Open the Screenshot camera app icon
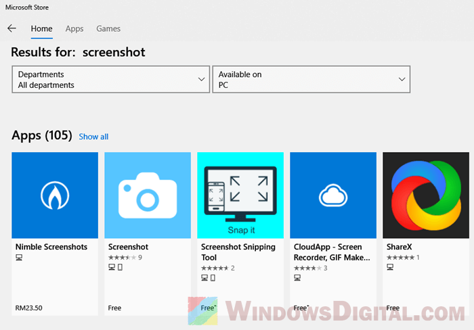The height and width of the screenshot is (330, 474). pos(148,195)
